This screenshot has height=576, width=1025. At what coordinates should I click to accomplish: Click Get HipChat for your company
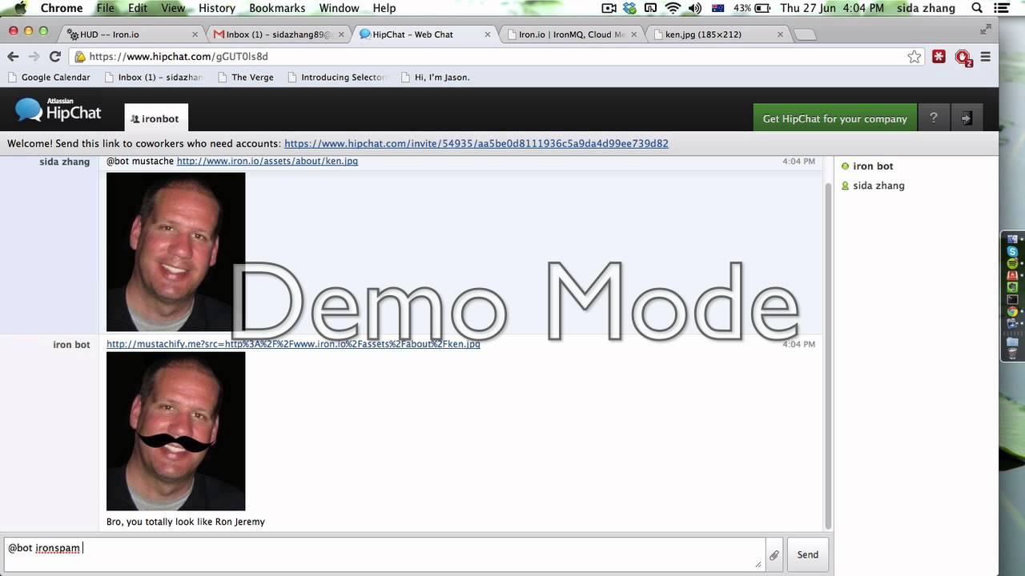click(835, 118)
